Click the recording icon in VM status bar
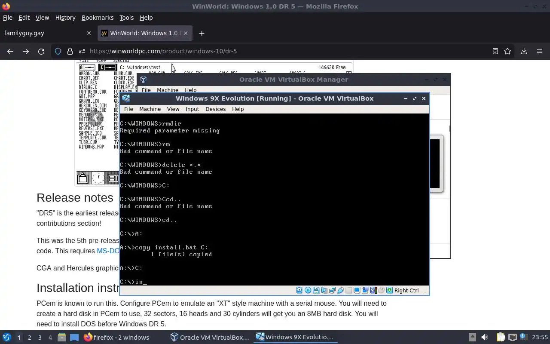The width and height of the screenshot is (550, 344). pyautogui.click(x=365, y=290)
